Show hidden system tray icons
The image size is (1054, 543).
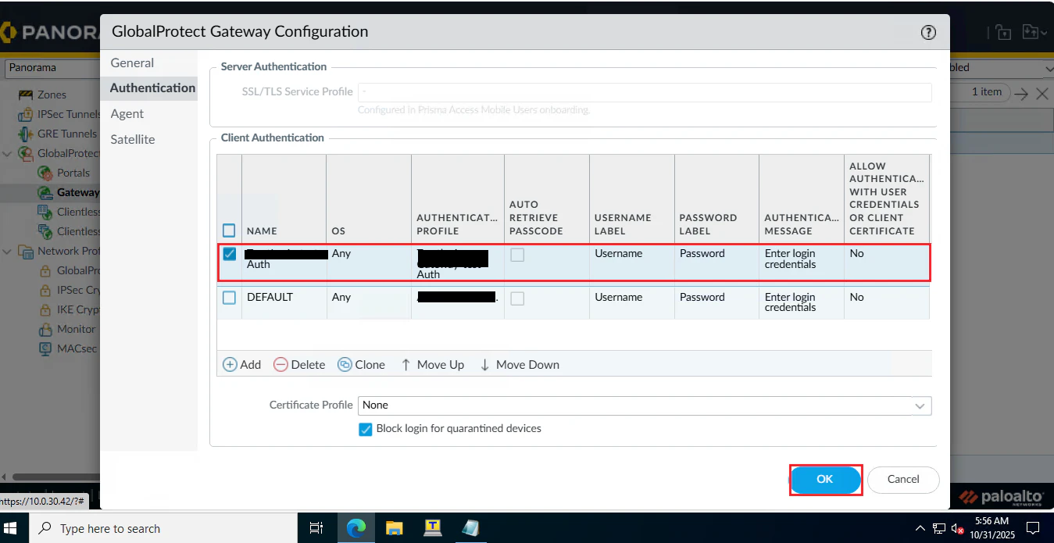click(920, 529)
